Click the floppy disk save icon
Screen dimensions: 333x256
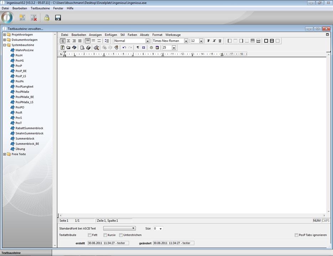(x=58, y=18)
